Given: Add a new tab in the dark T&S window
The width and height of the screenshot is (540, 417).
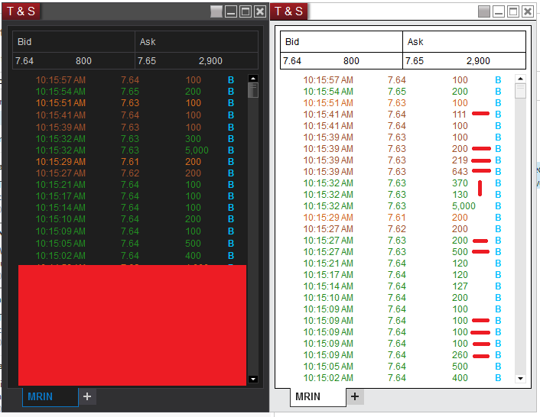Looking at the screenshot, I should 87,396.
